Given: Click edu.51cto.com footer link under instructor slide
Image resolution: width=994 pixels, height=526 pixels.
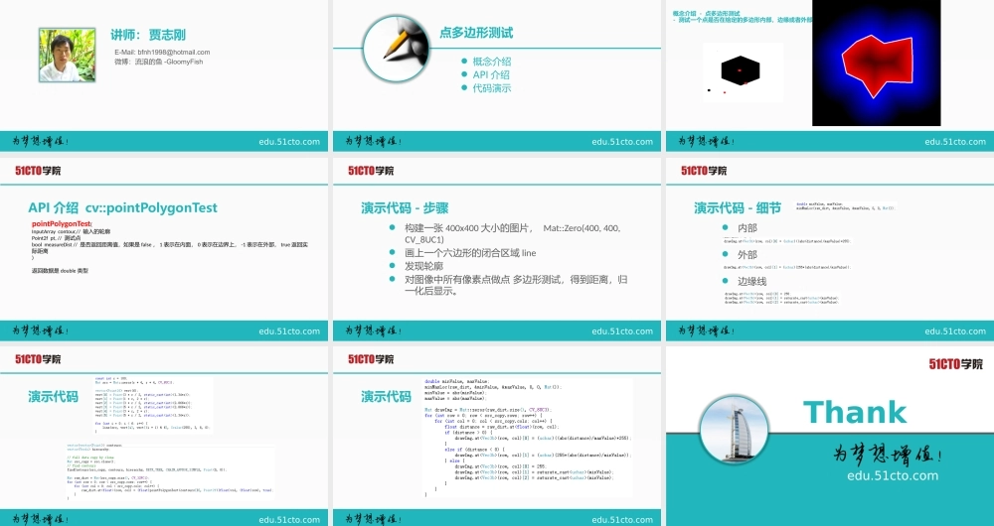Looking at the screenshot, I should (289, 142).
